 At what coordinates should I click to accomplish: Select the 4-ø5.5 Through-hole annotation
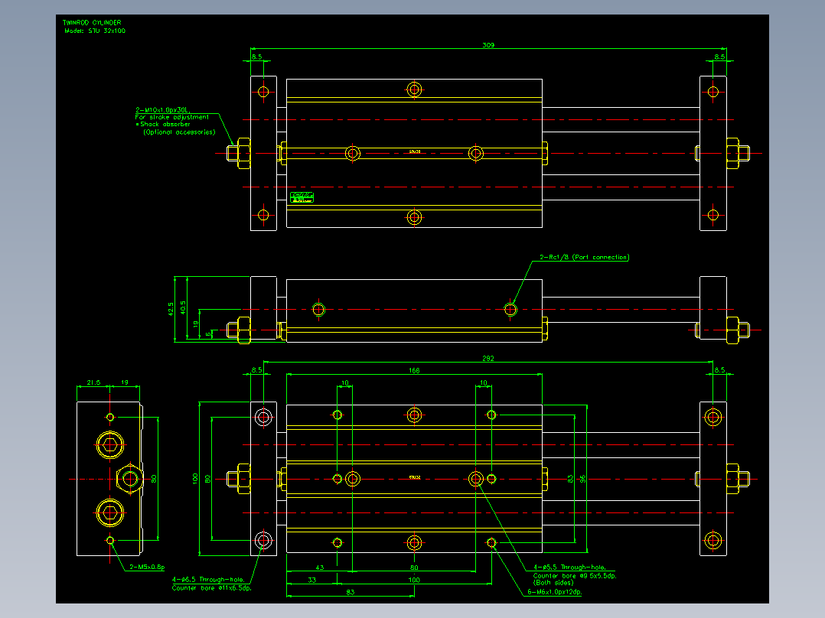[x=569, y=567]
